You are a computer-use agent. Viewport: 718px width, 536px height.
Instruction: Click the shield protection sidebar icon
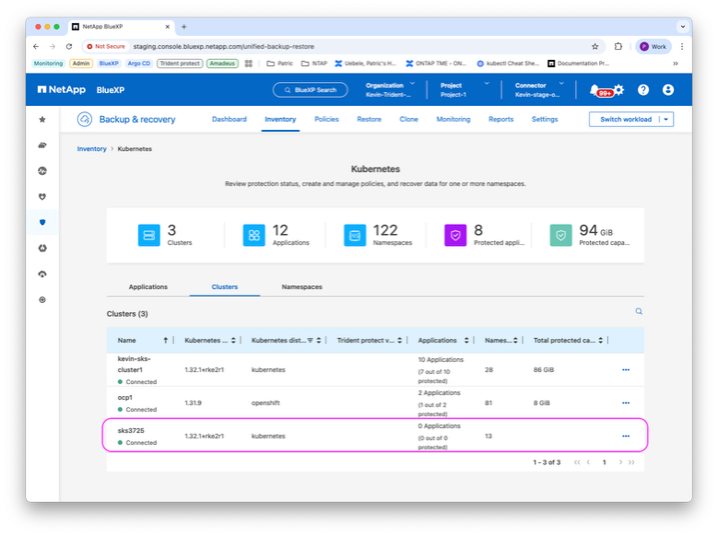click(42, 223)
